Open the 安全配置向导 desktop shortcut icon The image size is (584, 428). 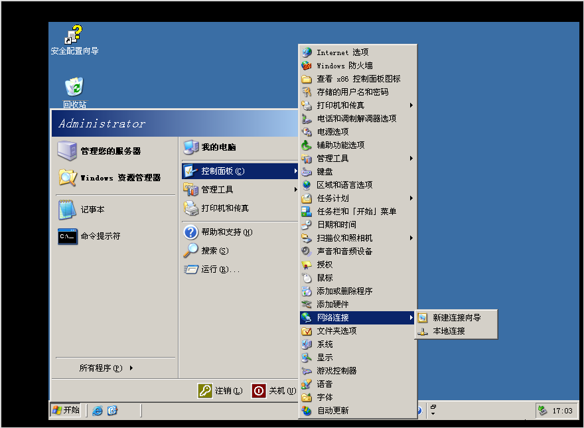(x=74, y=35)
